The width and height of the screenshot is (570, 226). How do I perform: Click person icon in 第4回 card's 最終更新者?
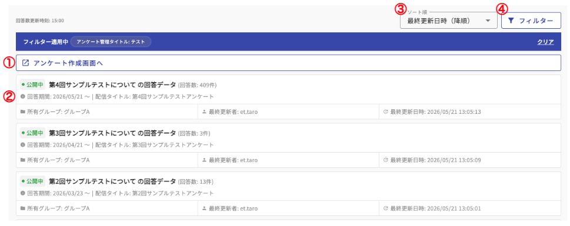click(204, 112)
